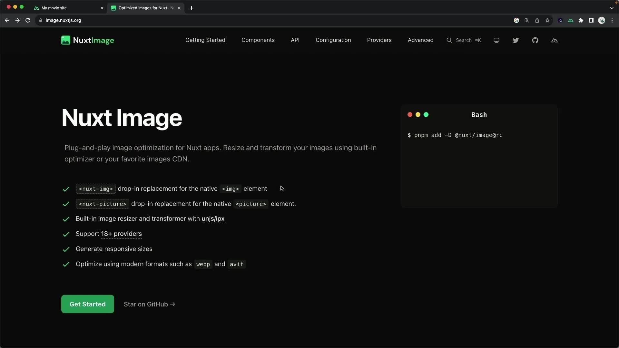Viewport: 619px width, 348px height.
Task: Expand the tab search chevron
Action: click(612, 8)
